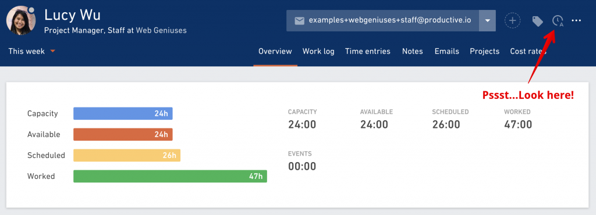Viewport: 596px width, 215px height.
Task: Click the green Worked 47h bar
Action: click(170, 176)
